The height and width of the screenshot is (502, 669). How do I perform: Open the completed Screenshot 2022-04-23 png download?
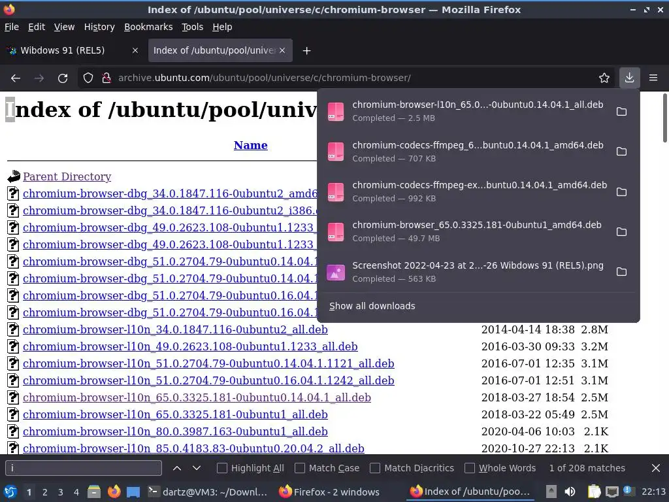click(465, 272)
